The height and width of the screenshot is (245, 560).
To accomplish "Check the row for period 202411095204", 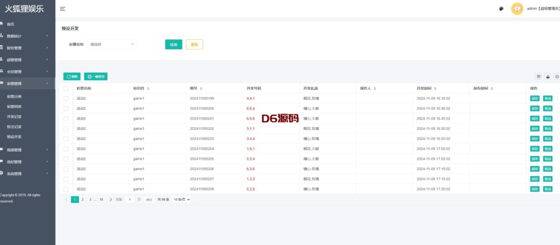I will (x=66, y=148).
